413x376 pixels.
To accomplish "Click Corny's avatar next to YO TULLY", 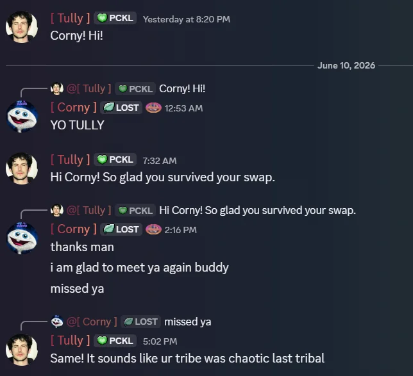I will pos(22,116).
